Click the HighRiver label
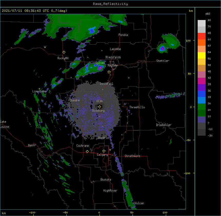This screenshot has width=221, height=216. click(x=110, y=191)
